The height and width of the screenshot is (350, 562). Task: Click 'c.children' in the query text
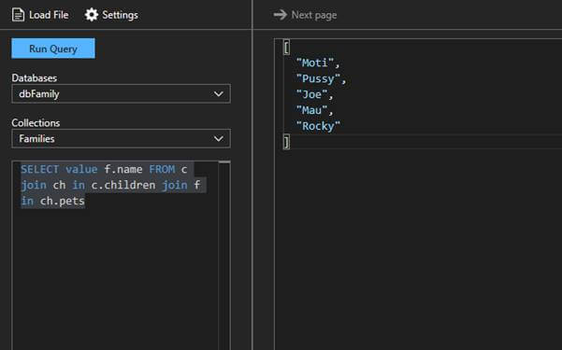point(123,185)
